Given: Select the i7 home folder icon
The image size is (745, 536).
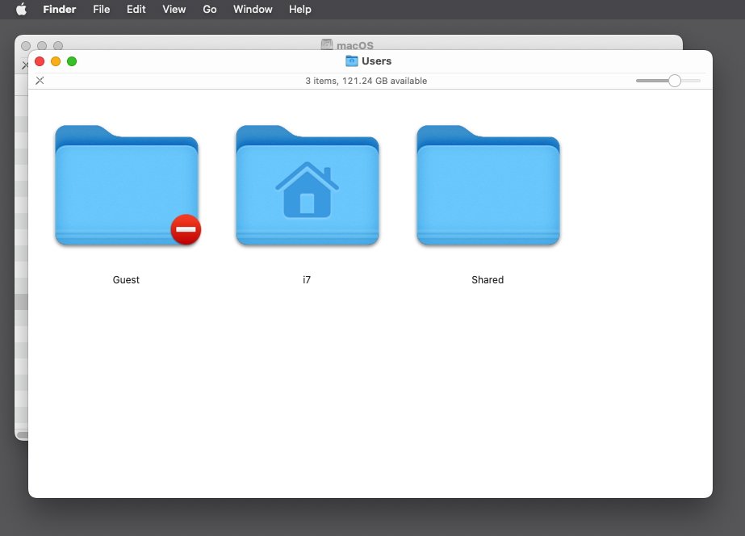Looking at the screenshot, I should point(307,187).
